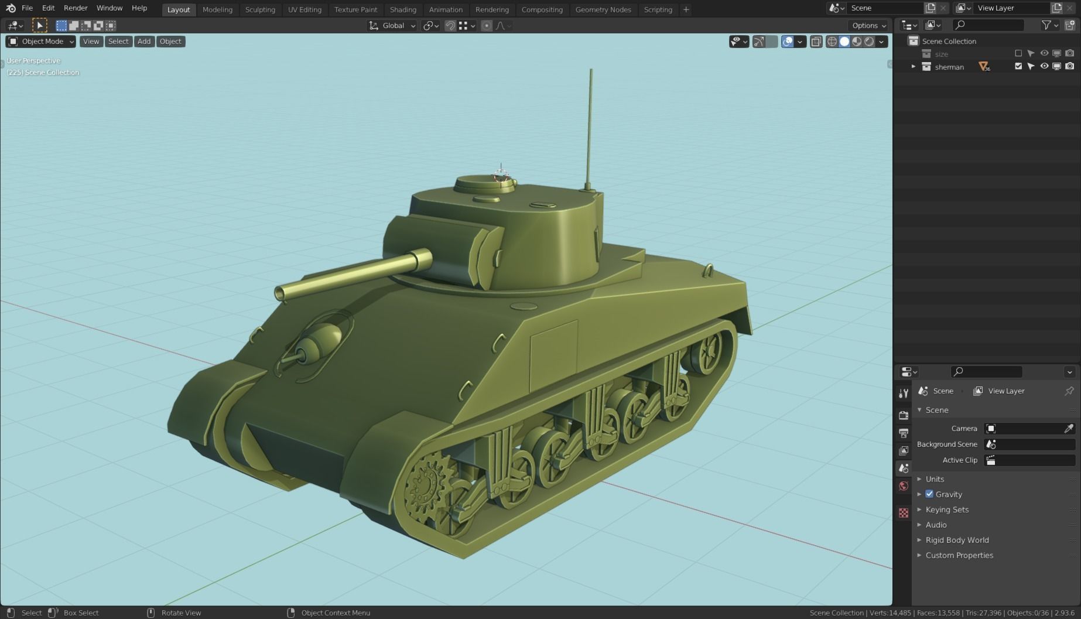Toggle snapping magnet icon
The height and width of the screenshot is (619, 1081).
point(450,26)
